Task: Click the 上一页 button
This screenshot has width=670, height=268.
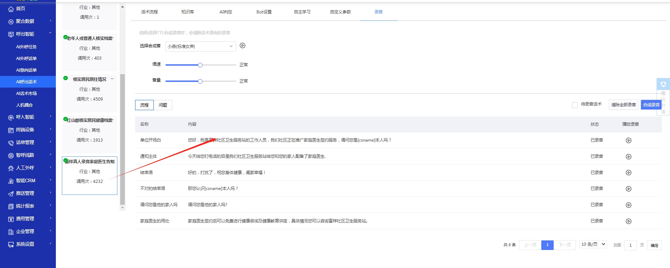Action: [530, 245]
